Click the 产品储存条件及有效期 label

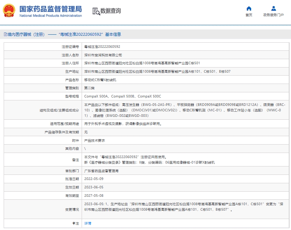61,132
